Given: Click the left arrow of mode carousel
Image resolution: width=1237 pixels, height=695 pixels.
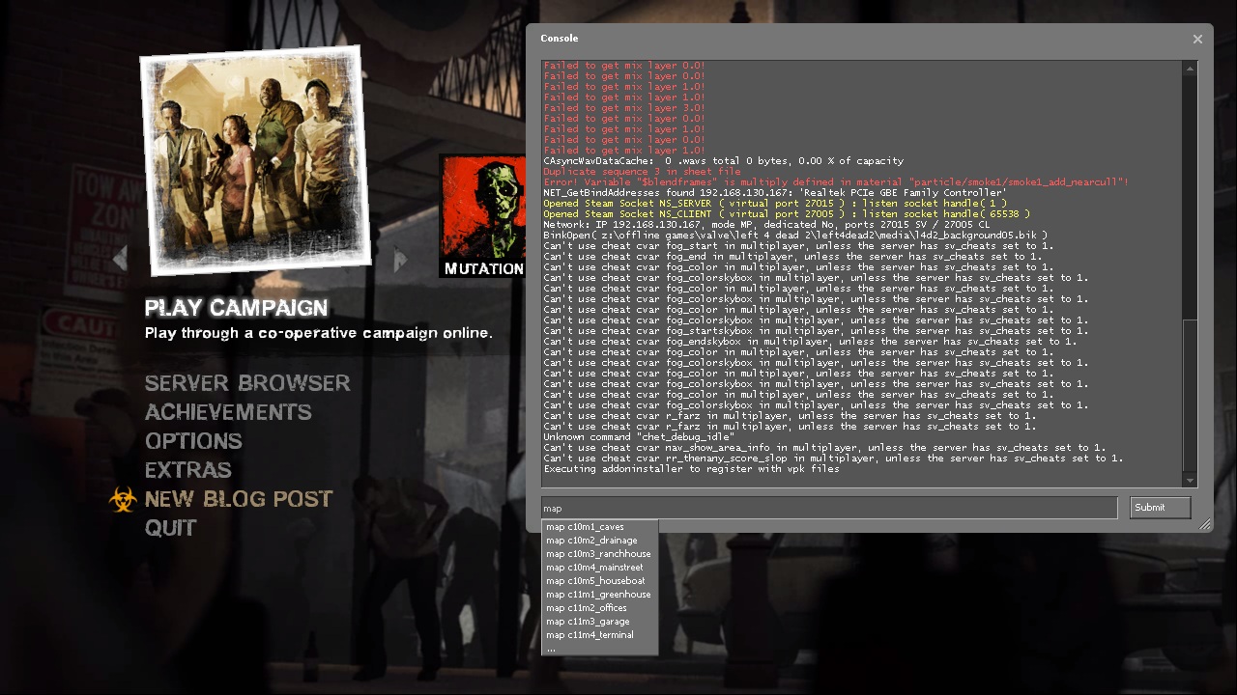Looking at the screenshot, I should 120,259.
